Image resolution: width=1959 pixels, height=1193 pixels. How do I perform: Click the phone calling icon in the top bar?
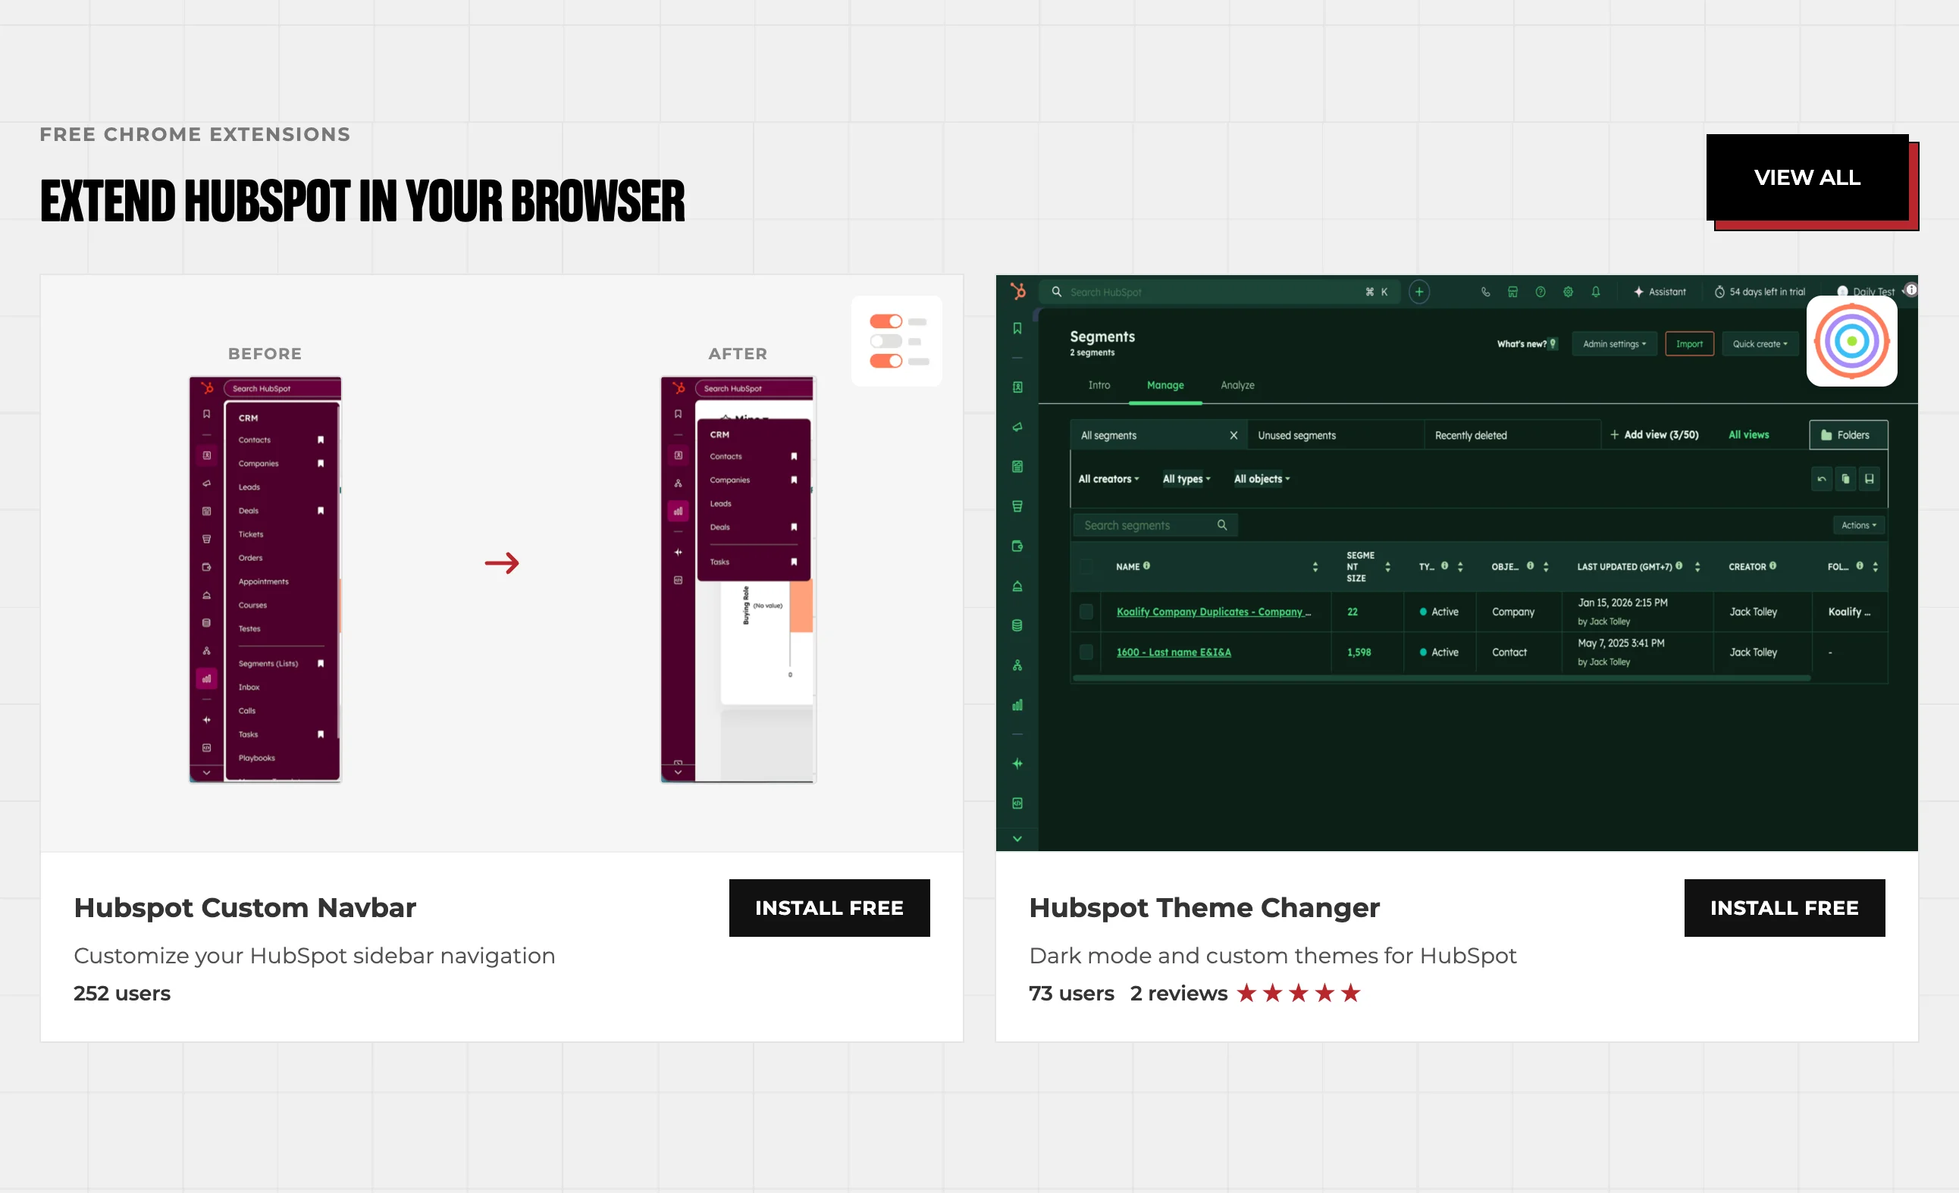(x=1485, y=292)
